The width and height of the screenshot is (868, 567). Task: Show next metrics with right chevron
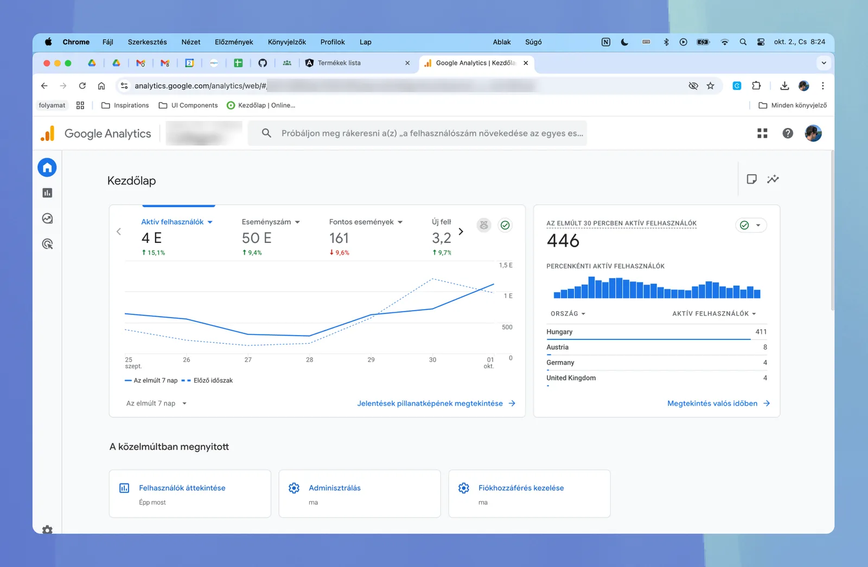click(x=461, y=231)
